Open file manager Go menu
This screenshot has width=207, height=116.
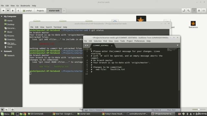click(x=17, y=6)
